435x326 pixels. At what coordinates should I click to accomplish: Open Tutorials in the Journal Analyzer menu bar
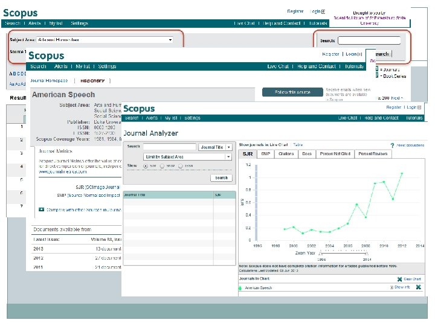414,118
